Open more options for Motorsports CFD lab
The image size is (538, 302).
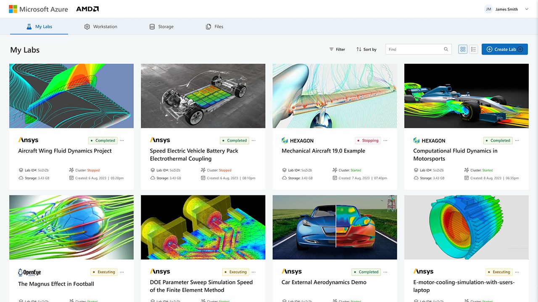tap(517, 141)
